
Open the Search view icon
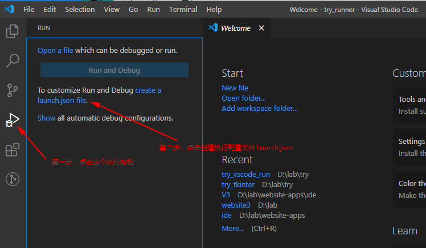click(12, 60)
